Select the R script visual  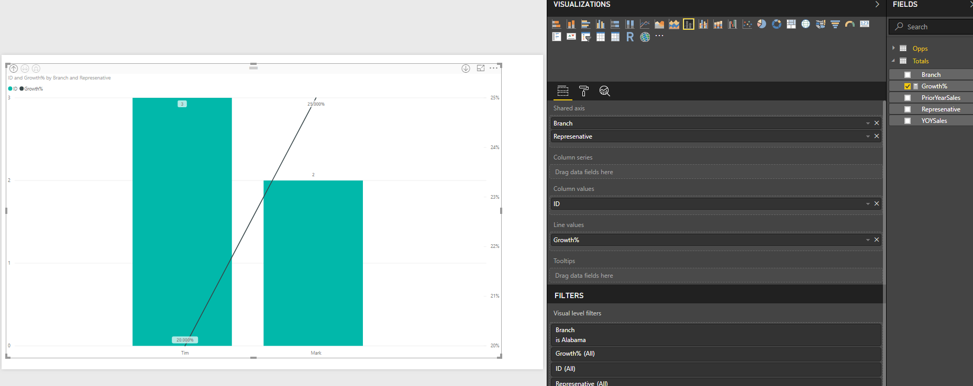click(630, 37)
